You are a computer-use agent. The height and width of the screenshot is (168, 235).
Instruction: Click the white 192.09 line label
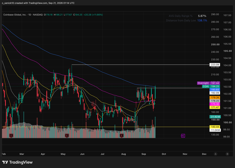pyautogui.click(x=215, y=93)
